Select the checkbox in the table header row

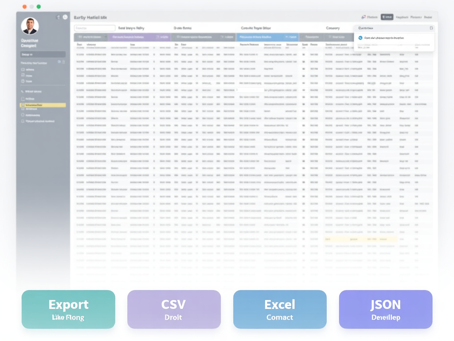79,37
